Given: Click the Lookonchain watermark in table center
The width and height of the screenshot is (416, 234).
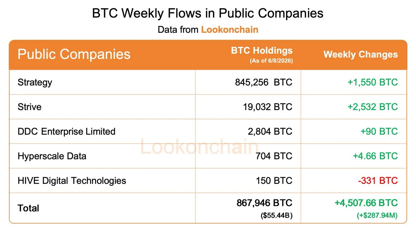Looking at the screenshot, I should click(x=199, y=147).
